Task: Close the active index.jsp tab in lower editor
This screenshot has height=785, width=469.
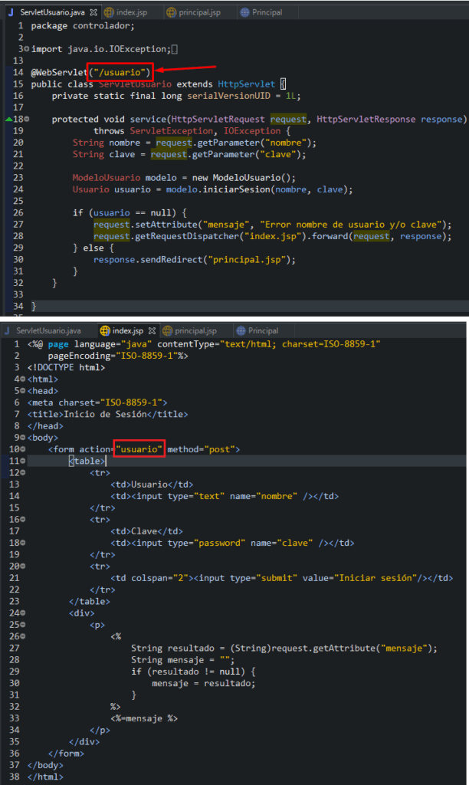Action: click(151, 330)
